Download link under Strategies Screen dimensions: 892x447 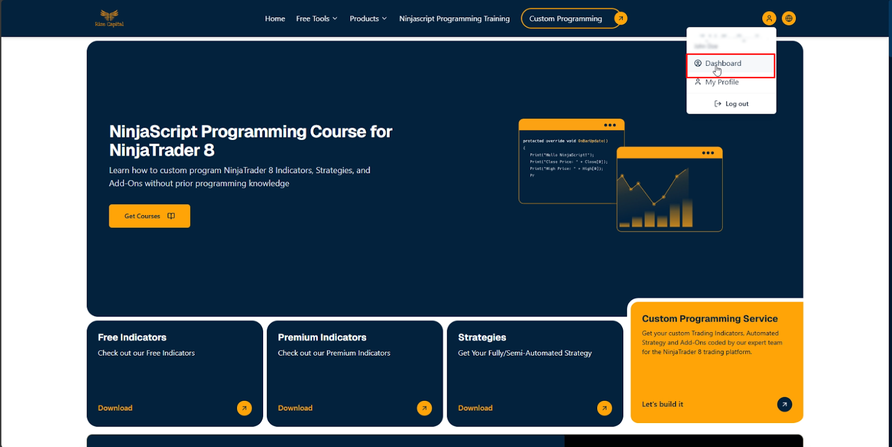[x=476, y=408]
